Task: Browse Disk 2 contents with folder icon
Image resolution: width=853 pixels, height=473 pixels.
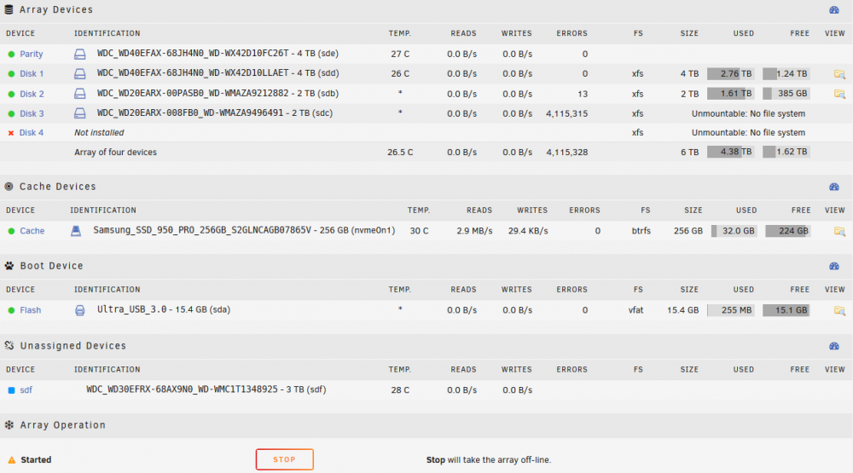Action: coord(839,94)
